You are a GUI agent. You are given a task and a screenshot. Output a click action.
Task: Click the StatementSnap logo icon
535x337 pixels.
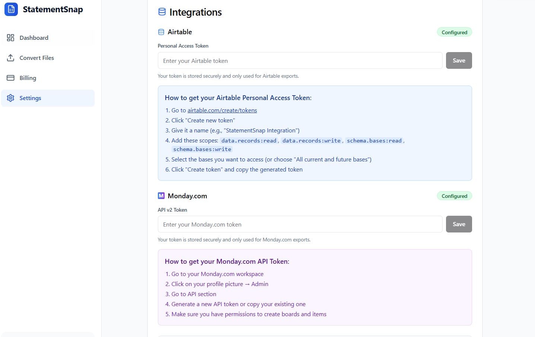pyautogui.click(x=11, y=9)
